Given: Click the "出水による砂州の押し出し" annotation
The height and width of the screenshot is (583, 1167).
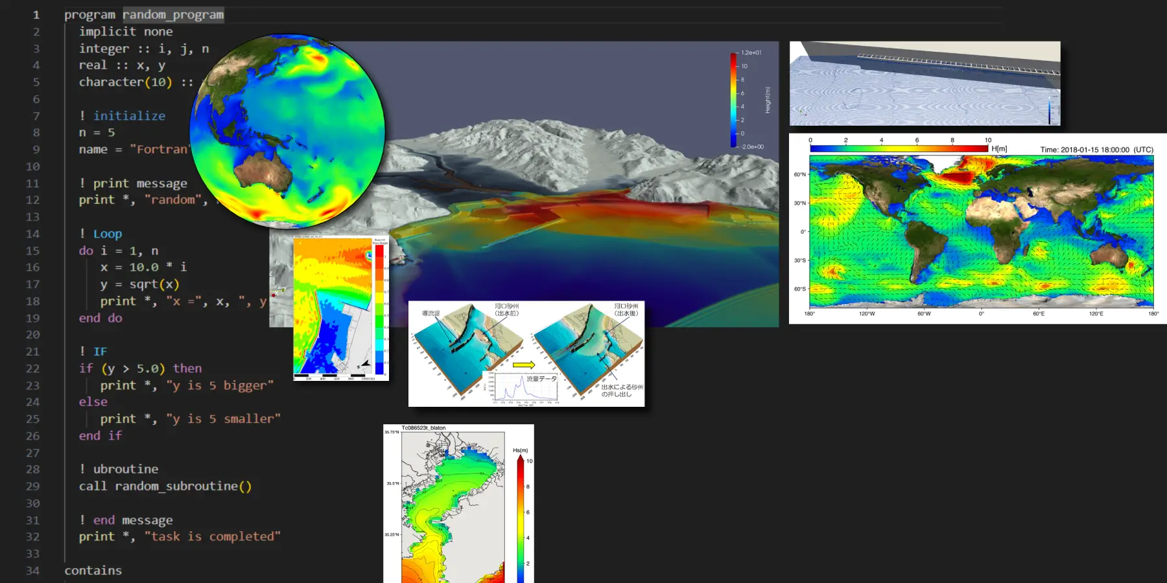Looking at the screenshot, I should pyautogui.click(x=622, y=391).
